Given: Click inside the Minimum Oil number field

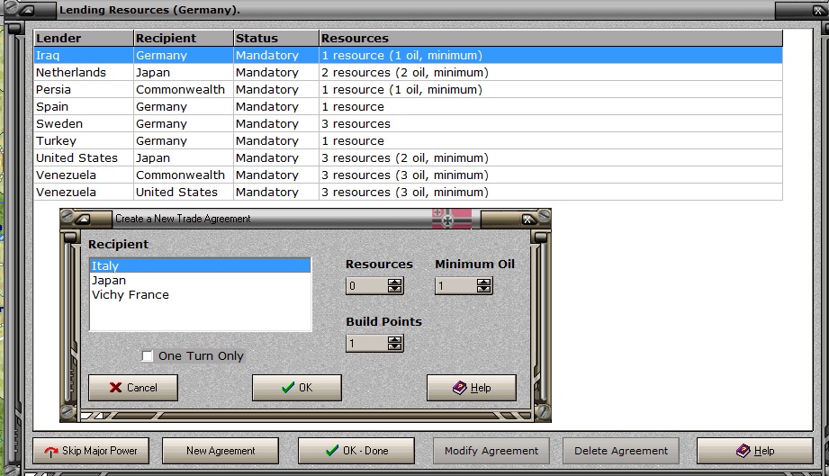Looking at the screenshot, I should 455,286.
